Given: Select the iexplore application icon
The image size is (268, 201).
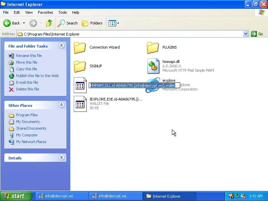Looking at the screenshot, I should [153, 85].
